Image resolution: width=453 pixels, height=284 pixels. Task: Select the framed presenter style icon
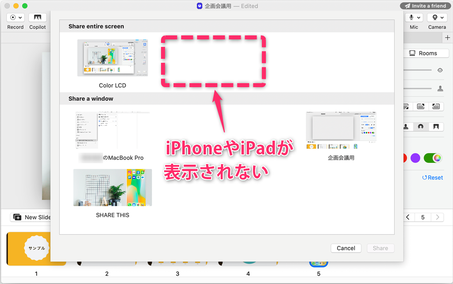point(436,127)
